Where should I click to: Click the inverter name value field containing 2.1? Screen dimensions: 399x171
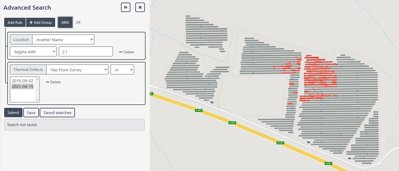(86, 52)
